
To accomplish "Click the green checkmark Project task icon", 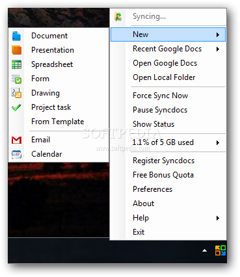I will 16,107.
